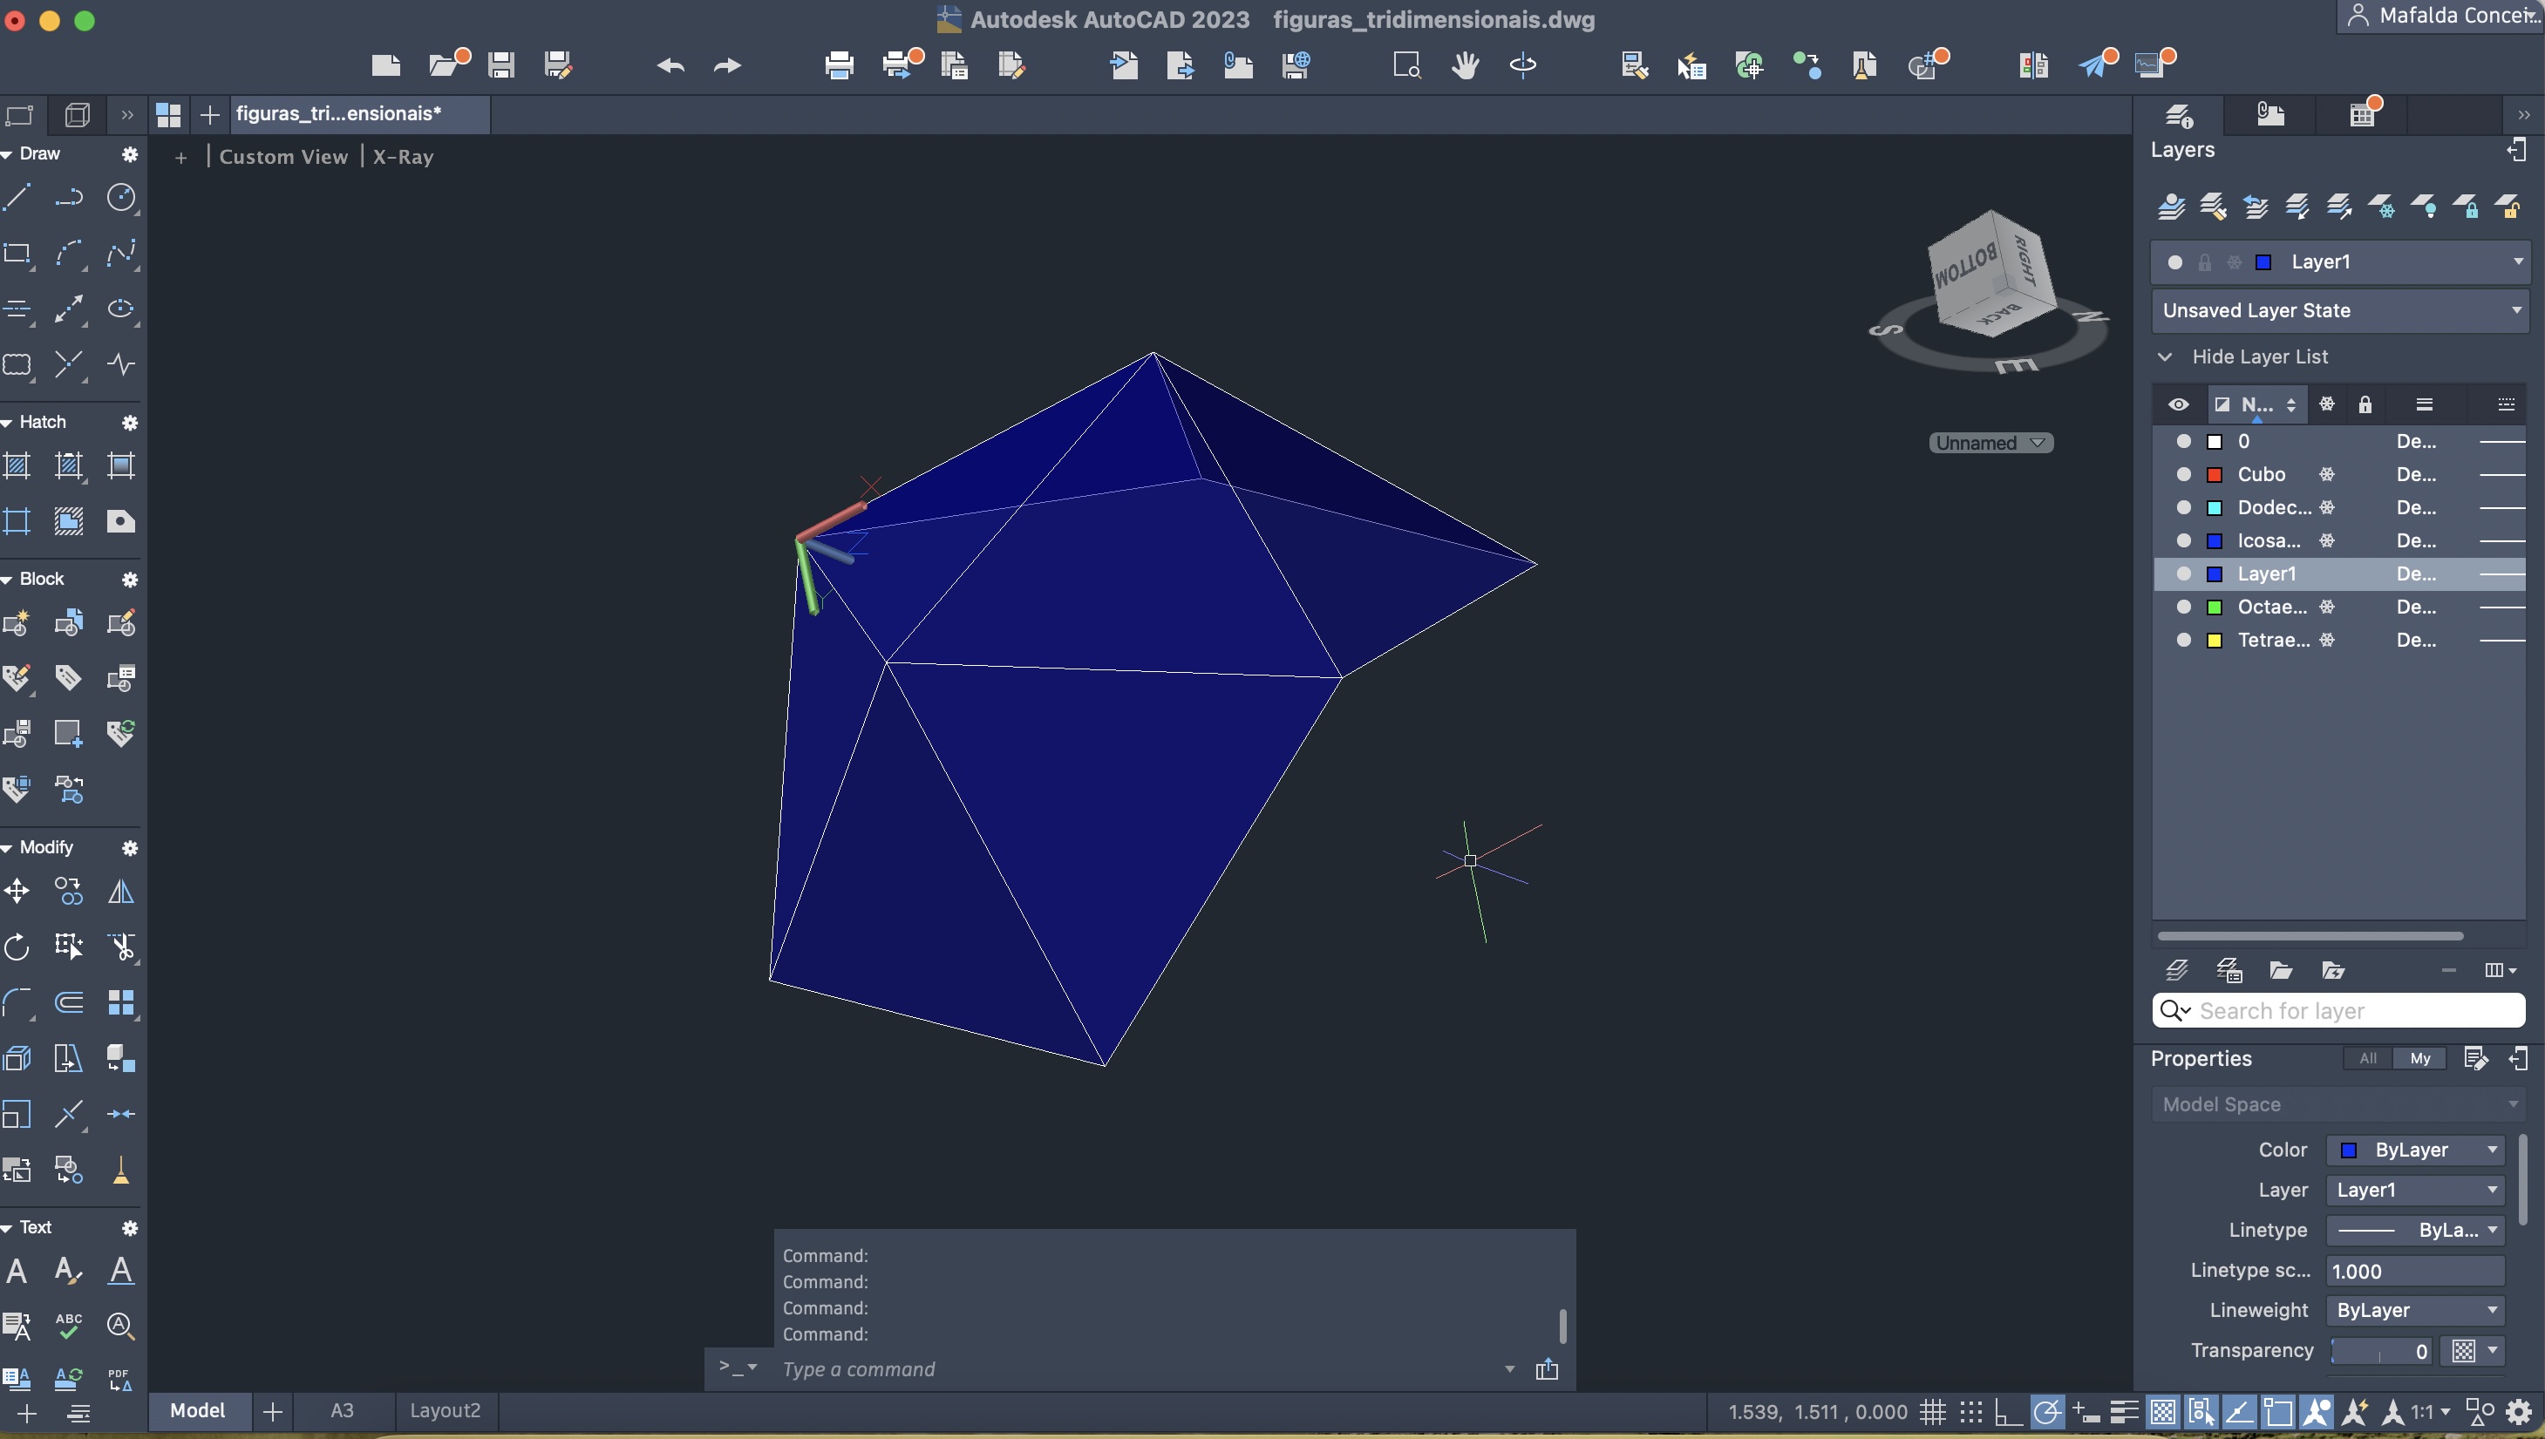Toggle grid display in status bar
2545x1439 pixels.
[x=1932, y=1411]
